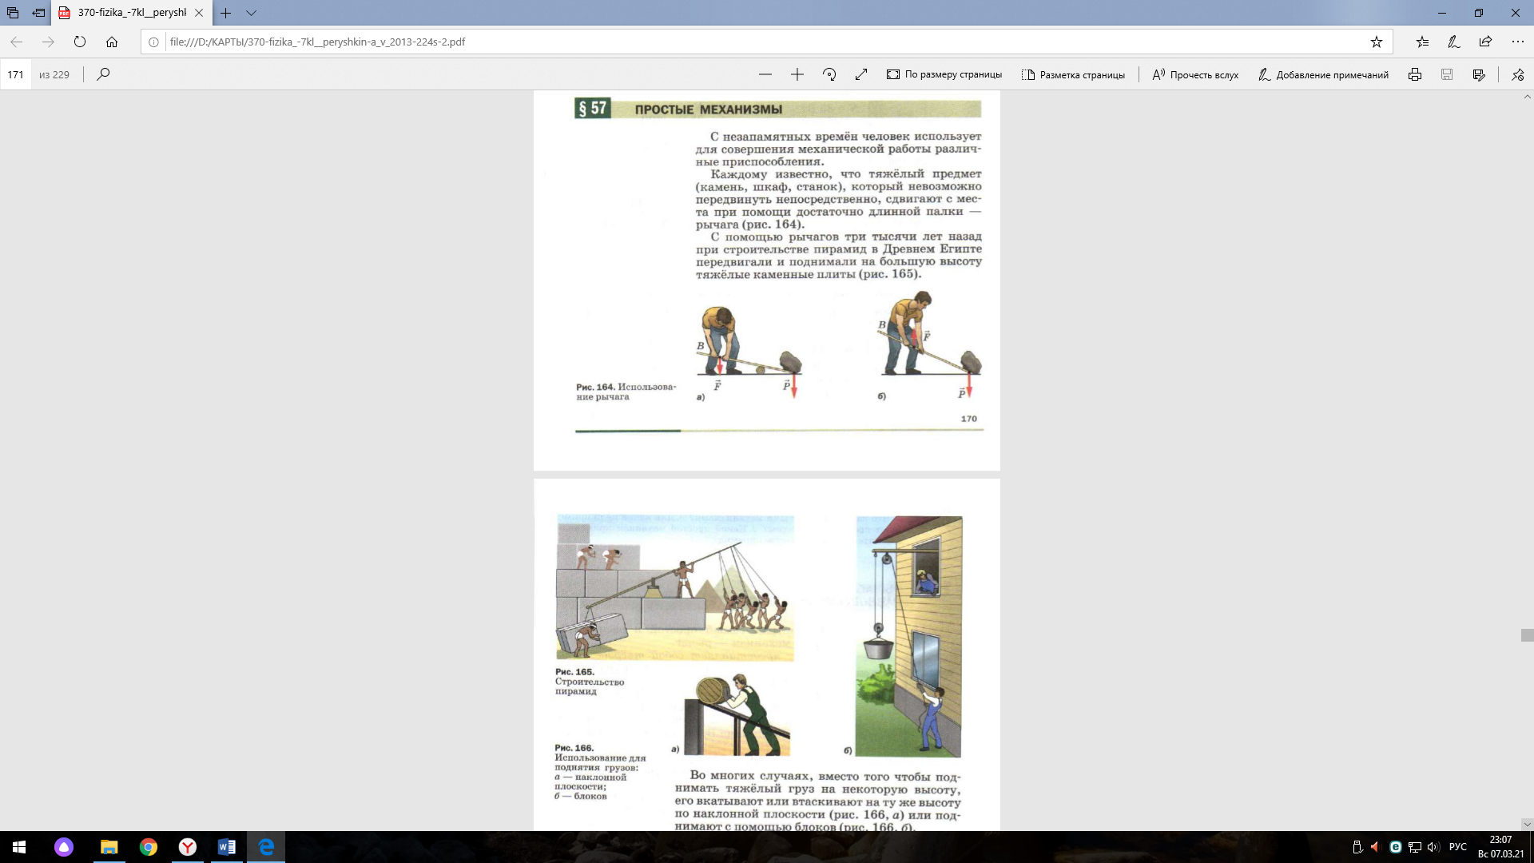Print the PDF document

click(x=1415, y=74)
